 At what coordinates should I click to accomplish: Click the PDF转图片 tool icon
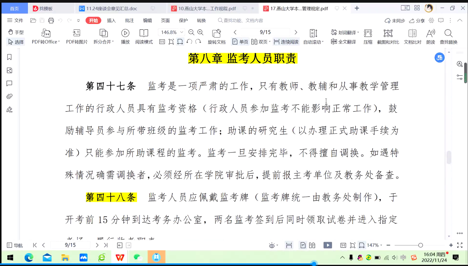click(x=76, y=33)
